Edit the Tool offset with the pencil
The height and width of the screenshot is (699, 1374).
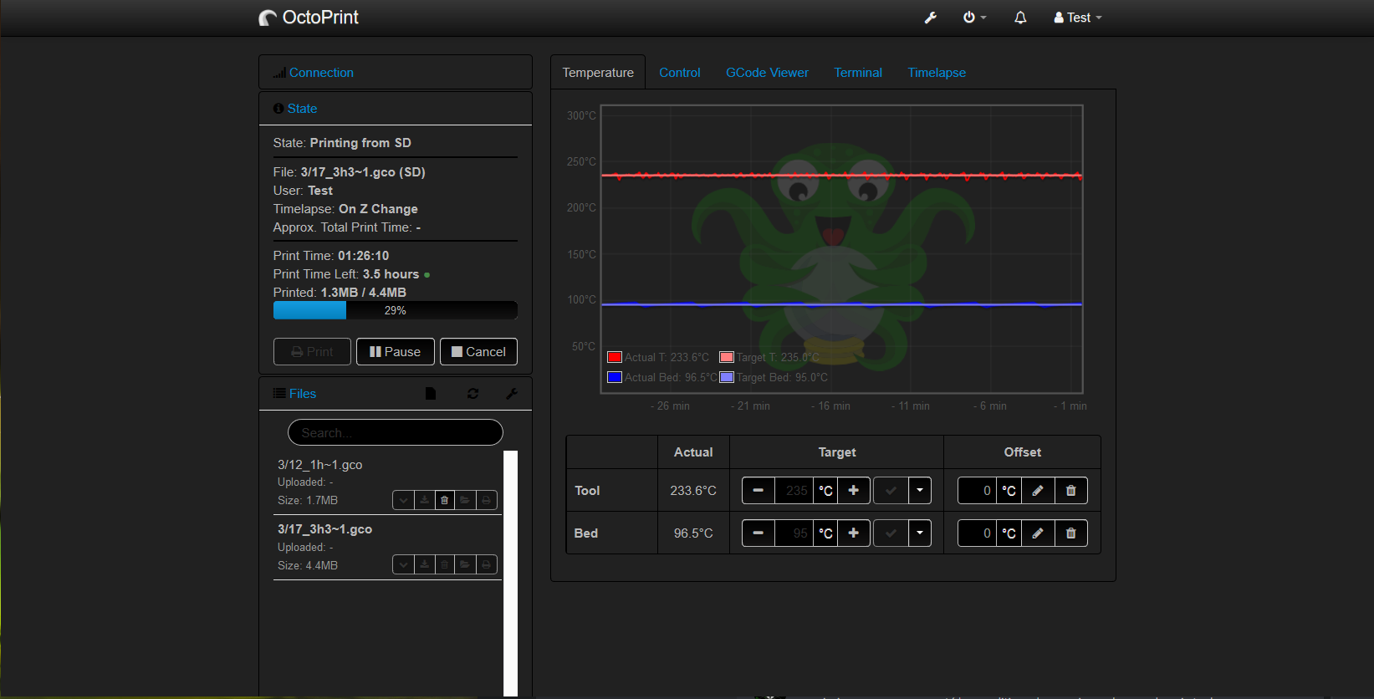pos(1038,491)
